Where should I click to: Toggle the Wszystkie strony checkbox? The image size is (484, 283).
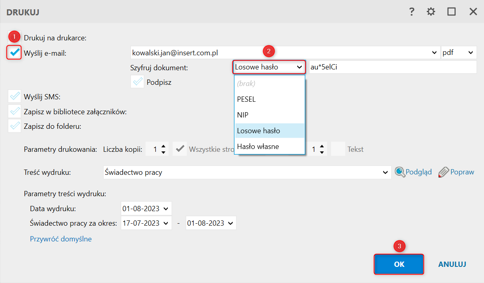(179, 149)
